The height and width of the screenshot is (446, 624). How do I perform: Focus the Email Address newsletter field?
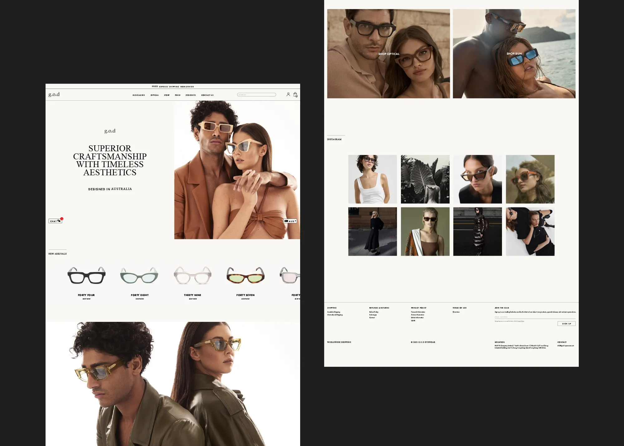(535, 317)
